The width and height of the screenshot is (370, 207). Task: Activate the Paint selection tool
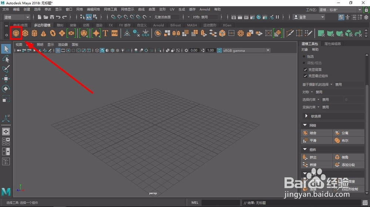(x=6, y=69)
